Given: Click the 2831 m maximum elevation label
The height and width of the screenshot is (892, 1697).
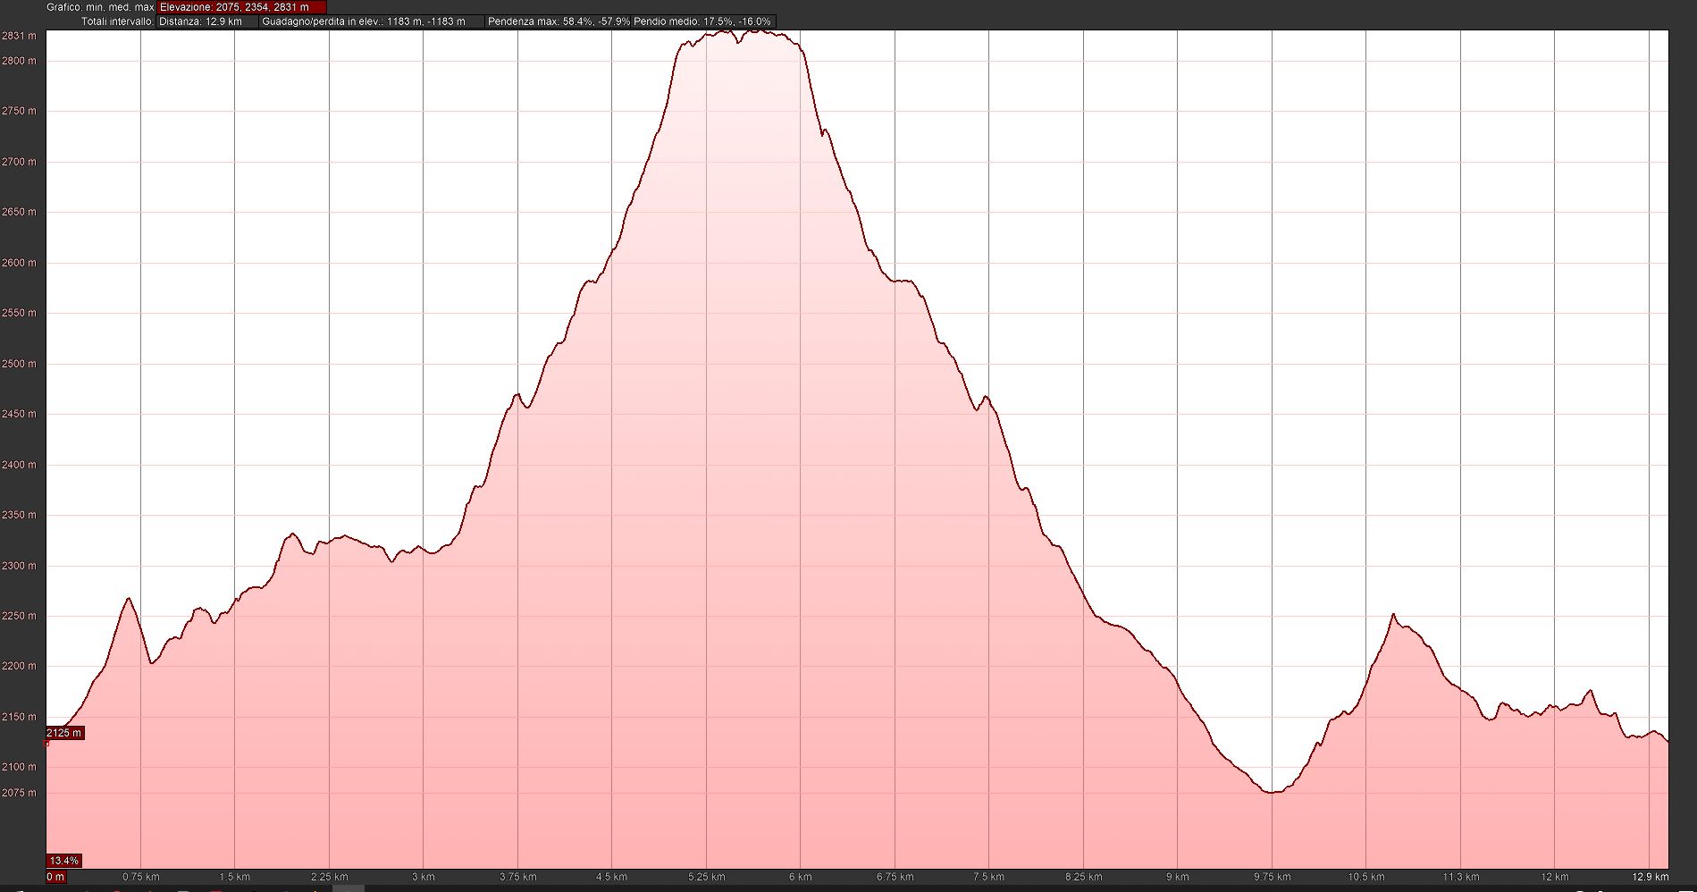Looking at the screenshot, I should [x=19, y=37].
